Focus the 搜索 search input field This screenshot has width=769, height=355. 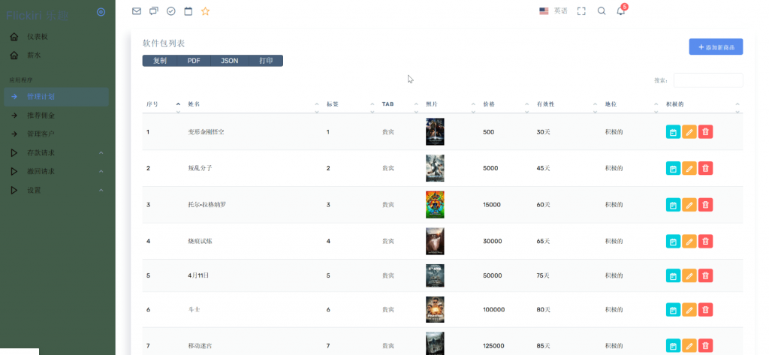[708, 80]
